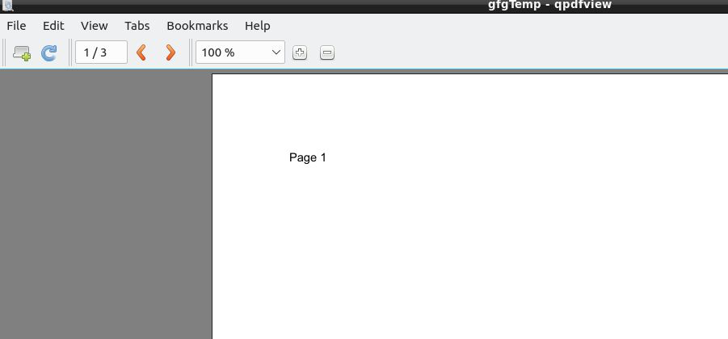The height and width of the screenshot is (339, 728).
Task: Refresh the current document
Action: coord(48,52)
